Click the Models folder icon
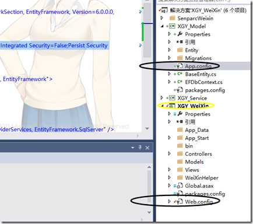Screen dimensions: 253x224 (180, 162)
